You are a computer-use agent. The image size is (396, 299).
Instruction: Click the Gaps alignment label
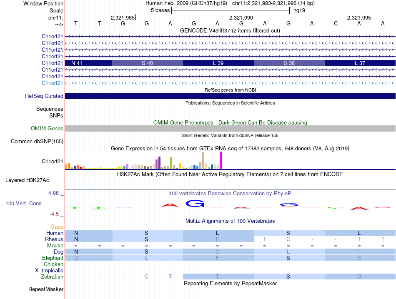click(57, 227)
